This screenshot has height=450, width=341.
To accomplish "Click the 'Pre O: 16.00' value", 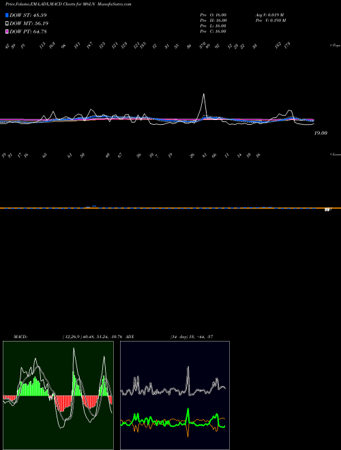I will click(213, 15).
